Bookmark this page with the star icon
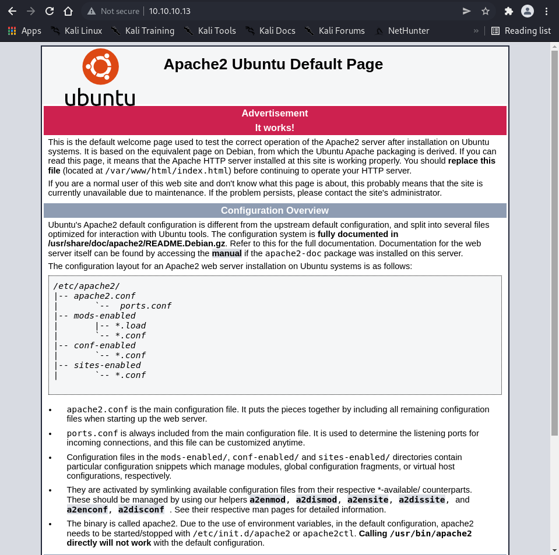 (x=485, y=12)
